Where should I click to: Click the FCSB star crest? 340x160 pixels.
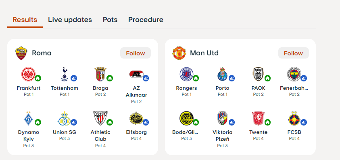tap(294, 118)
